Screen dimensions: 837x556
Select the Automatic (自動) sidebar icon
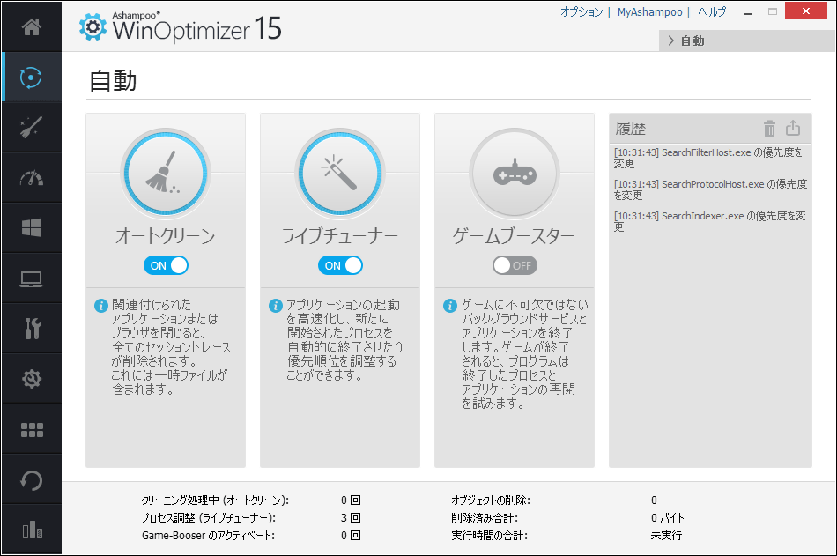coord(32,78)
